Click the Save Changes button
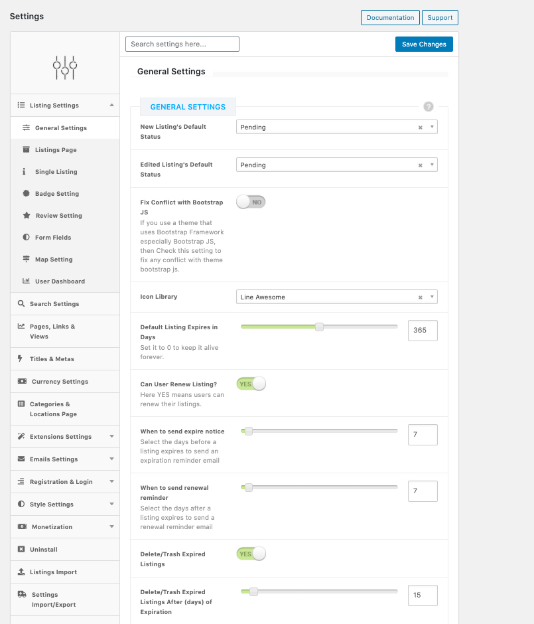The width and height of the screenshot is (534, 624). tap(424, 44)
